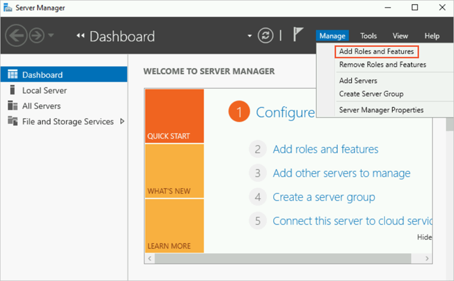Image resolution: width=454 pixels, height=281 pixels.
Task: Select the WHAT'S NEW tile
Action: coord(174,171)
